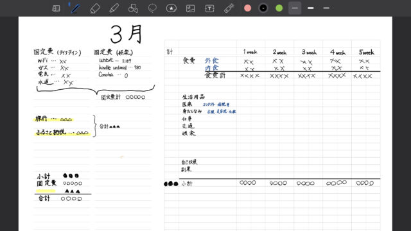This screenshot has width=411, height=231.
Task: Choose the green pen color
Action: click(x=279, y=8)
